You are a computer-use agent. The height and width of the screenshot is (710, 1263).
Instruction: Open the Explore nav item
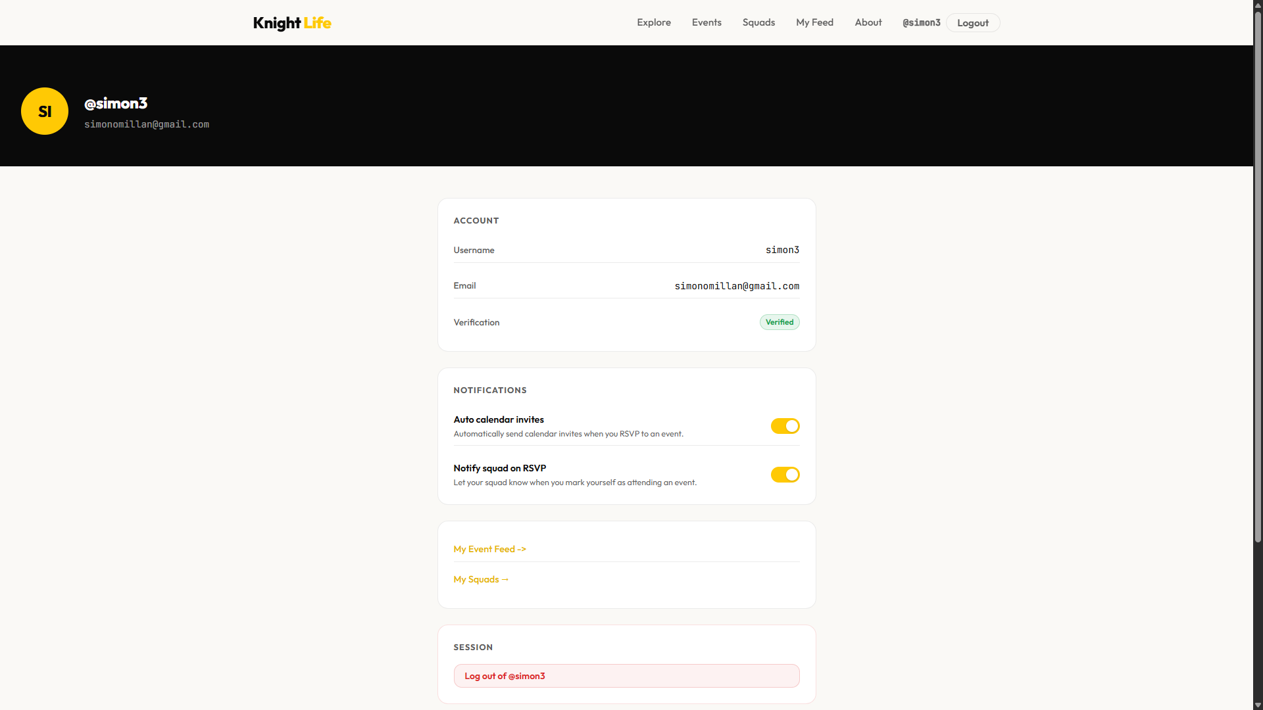[x=653, y=22]
